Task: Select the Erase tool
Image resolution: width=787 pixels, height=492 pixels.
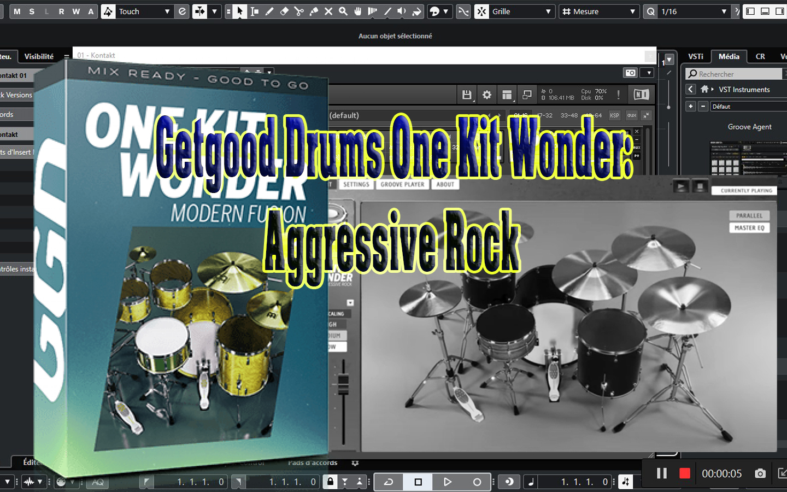Action: (284, 11)
